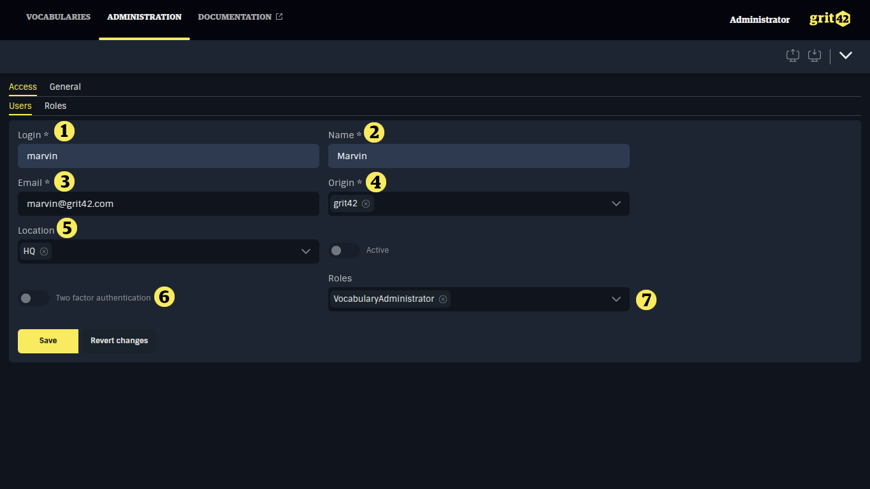Click the import from file icon
This screenshot has height=489, width=870.
(x=814, y=55)
